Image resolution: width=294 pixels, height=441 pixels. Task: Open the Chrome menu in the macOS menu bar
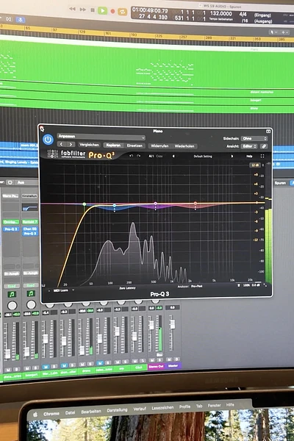[51, 414]
